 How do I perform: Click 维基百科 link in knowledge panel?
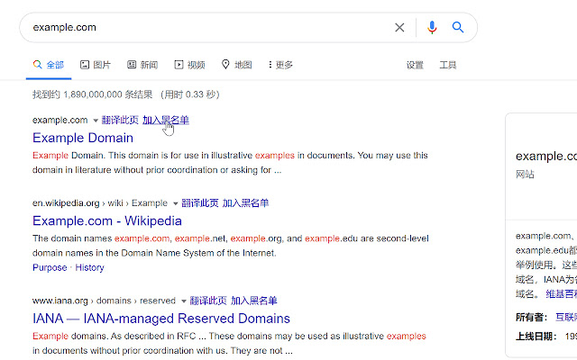pyautogui.click(x=561, y=294)
